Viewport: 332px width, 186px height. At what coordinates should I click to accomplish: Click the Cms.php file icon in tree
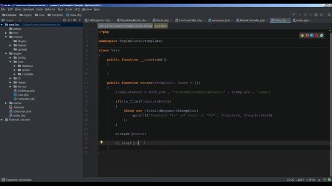click(15, 95)
